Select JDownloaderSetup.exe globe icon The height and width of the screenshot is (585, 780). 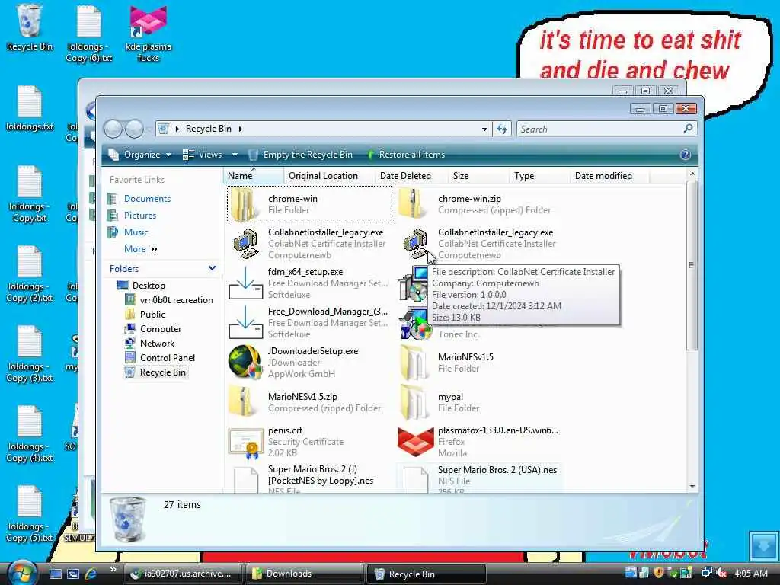(x=245, y=362)
